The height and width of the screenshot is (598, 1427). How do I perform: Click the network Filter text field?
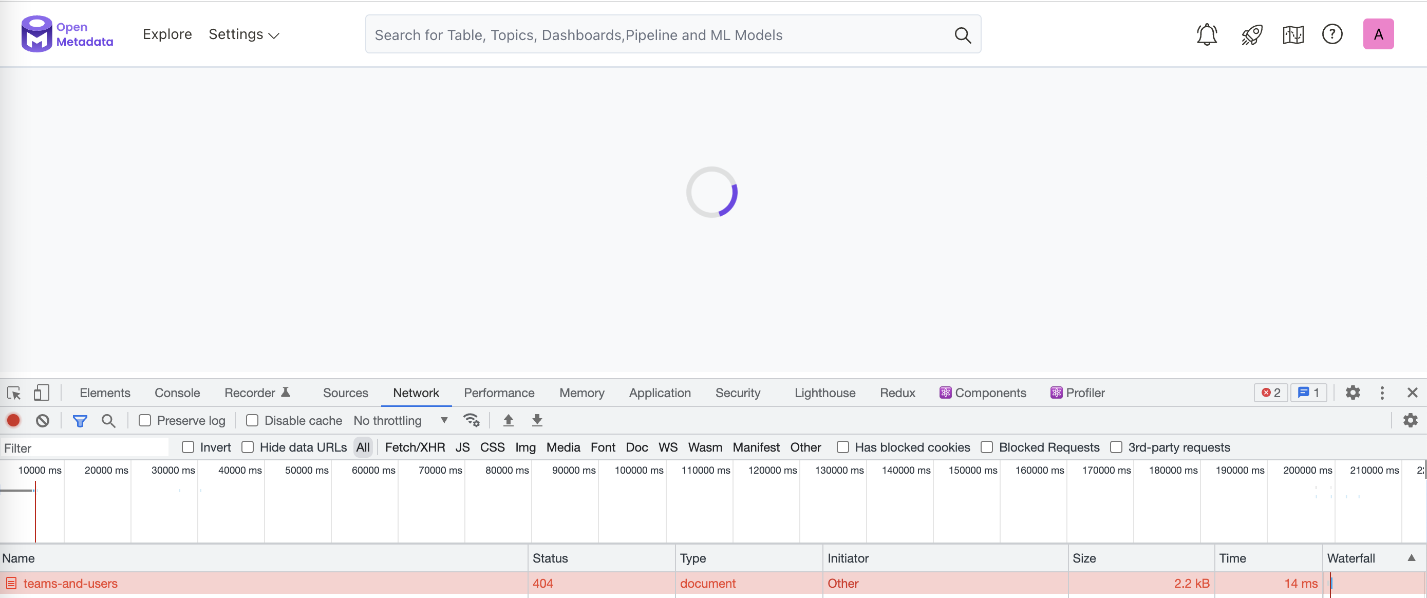85,448
